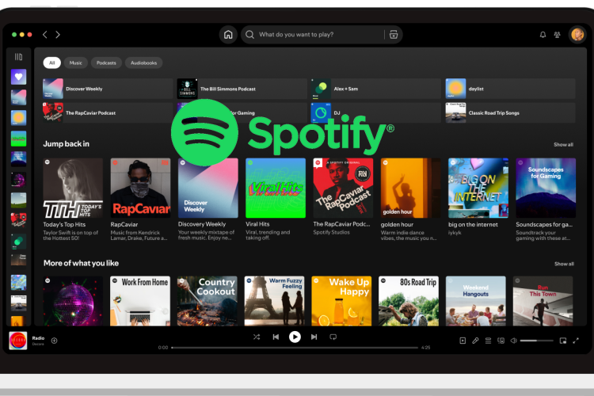Enter full screen mode icon
The image size is (594, 396).
576,341
